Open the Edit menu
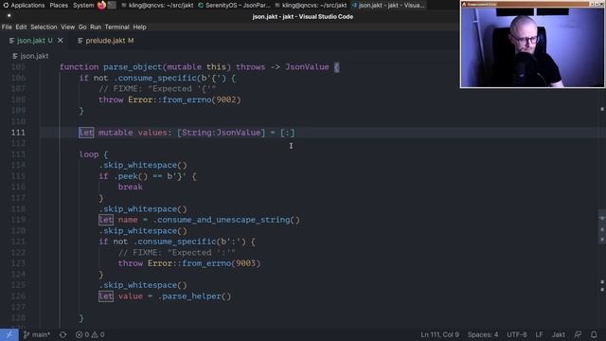Viewport: 606px width, 341px height. (x=21, y=27)
